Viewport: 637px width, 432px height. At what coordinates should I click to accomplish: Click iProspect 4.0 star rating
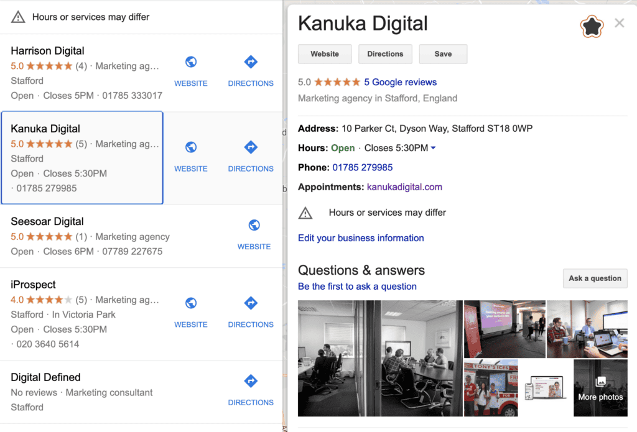[41, 300]
